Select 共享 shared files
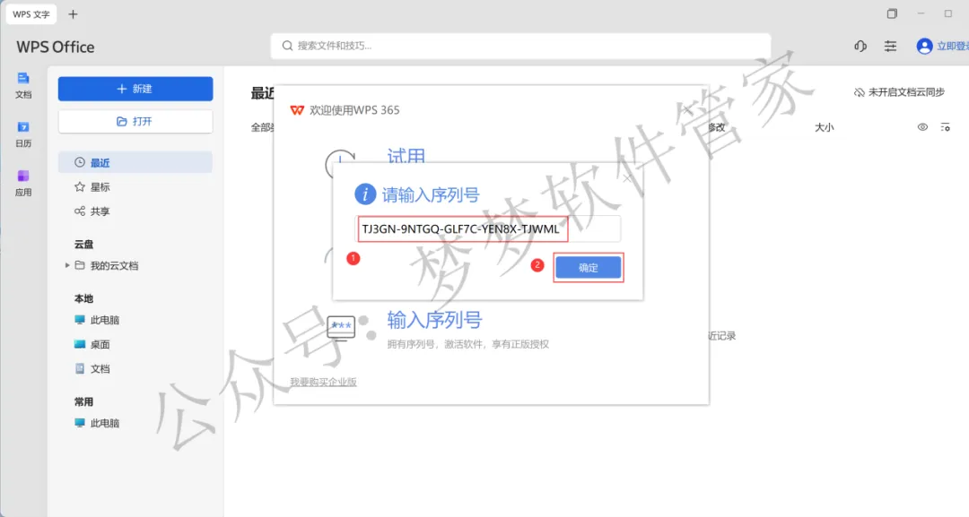The width and height of the screenshot is (969, 517). (x=92, y=211)
